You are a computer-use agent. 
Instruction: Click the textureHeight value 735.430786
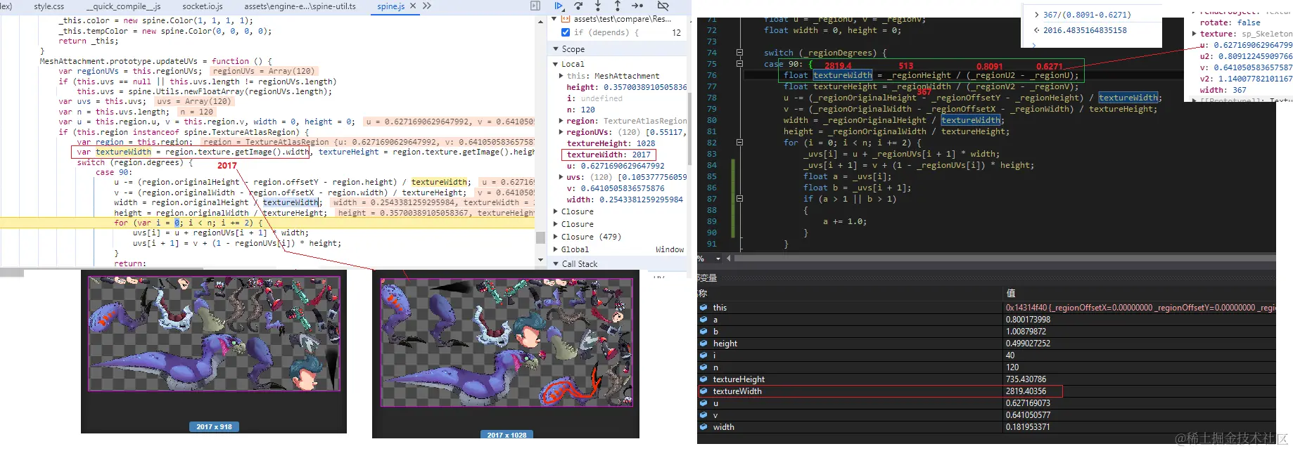(1026, 379)
